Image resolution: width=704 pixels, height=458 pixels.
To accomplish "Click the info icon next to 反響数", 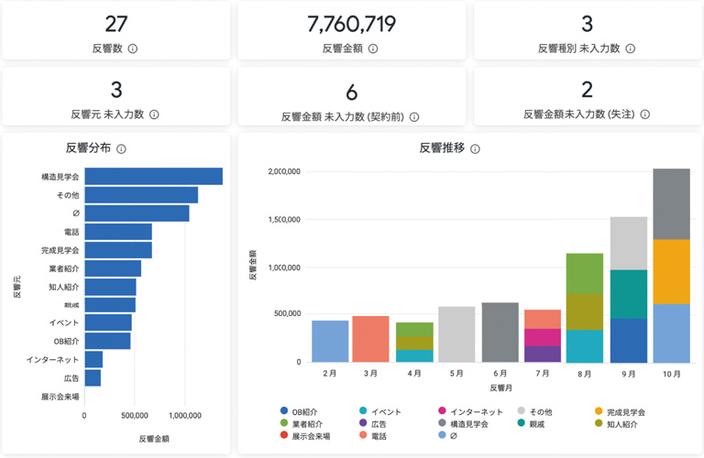I will pyautogui.click(x=133, y=49).
